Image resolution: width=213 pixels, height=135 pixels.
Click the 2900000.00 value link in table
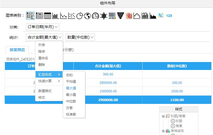point(108,83)
